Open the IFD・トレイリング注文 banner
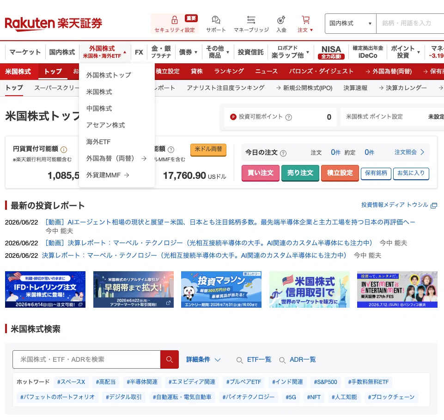This screenshot has height=420, width=444. pyautogui.click(x=45, y=289)
